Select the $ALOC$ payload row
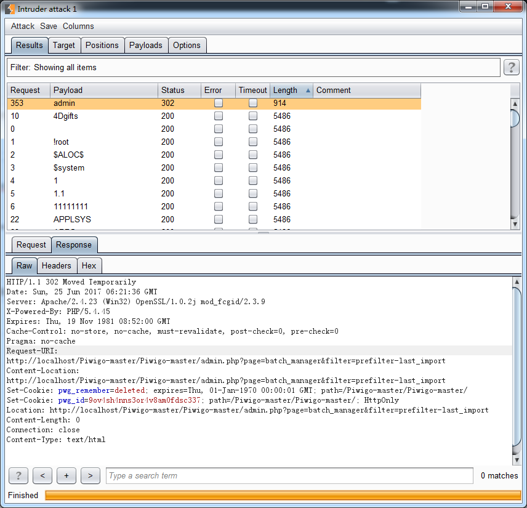The image size is (527, 508). pos(214,155)
